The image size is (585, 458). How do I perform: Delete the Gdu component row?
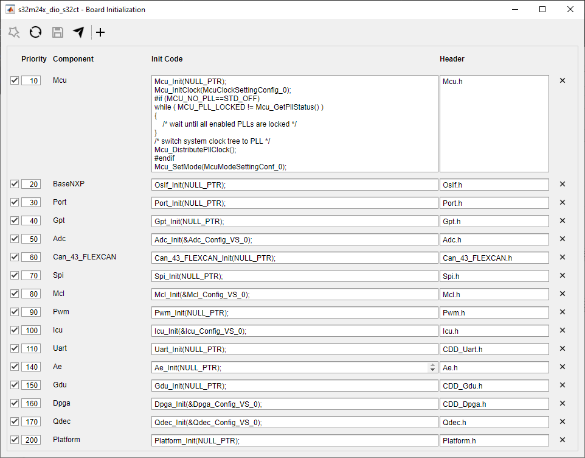tap(562, 386)
